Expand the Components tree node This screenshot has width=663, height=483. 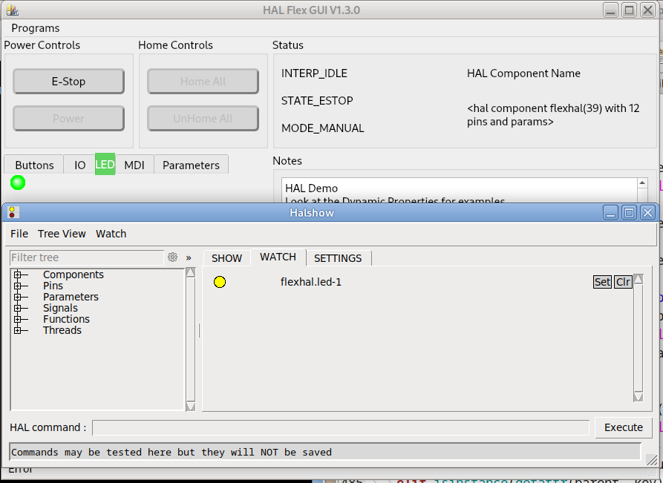16,275
